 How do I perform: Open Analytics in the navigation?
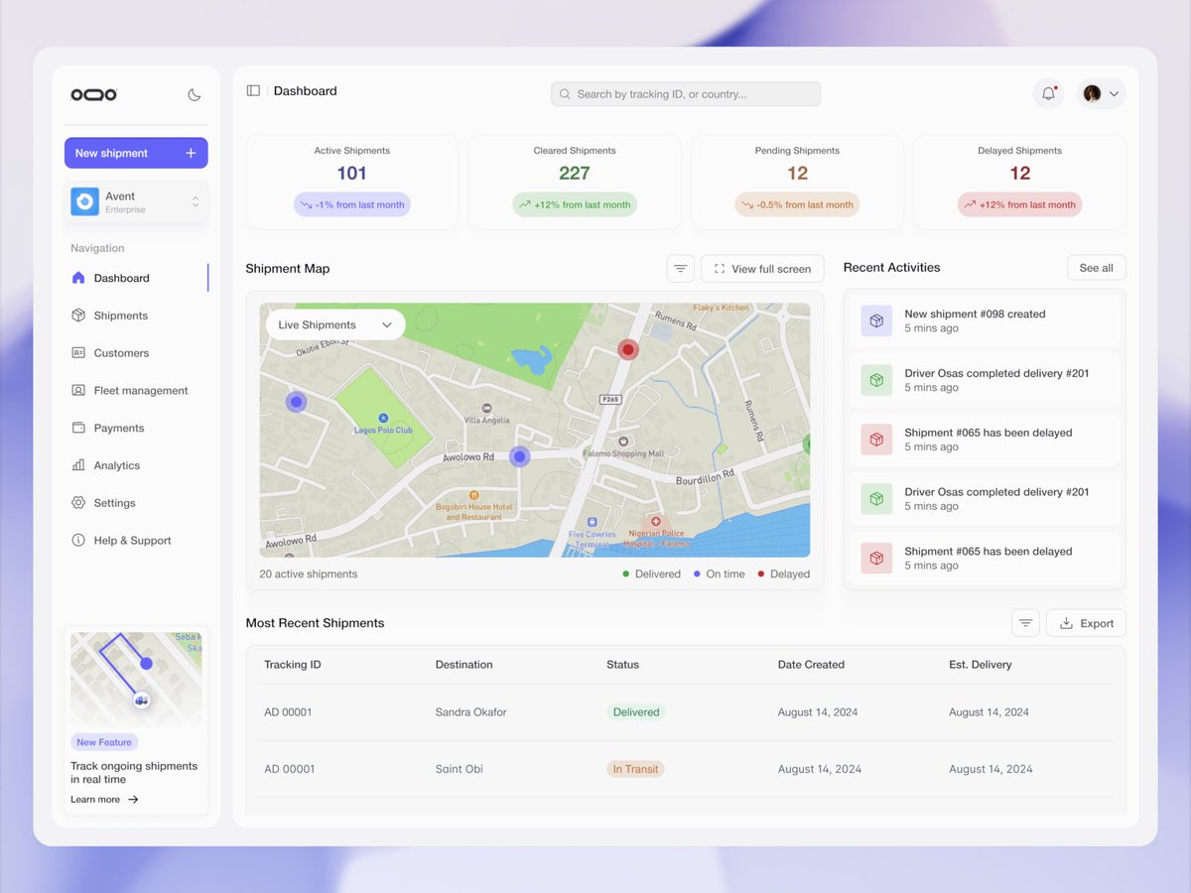point(136,465)
